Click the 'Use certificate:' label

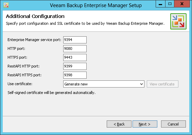coord(20,84)
